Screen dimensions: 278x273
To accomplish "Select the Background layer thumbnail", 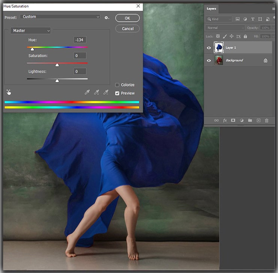I will pos(219,60).
